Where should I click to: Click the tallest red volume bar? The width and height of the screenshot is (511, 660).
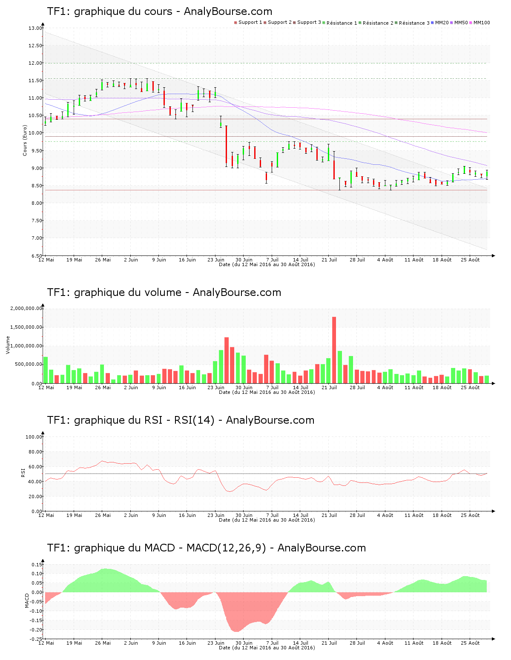click(334, 349)
